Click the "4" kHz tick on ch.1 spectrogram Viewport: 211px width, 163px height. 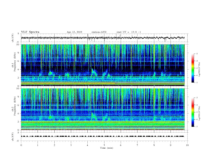[x=19, y=70]
